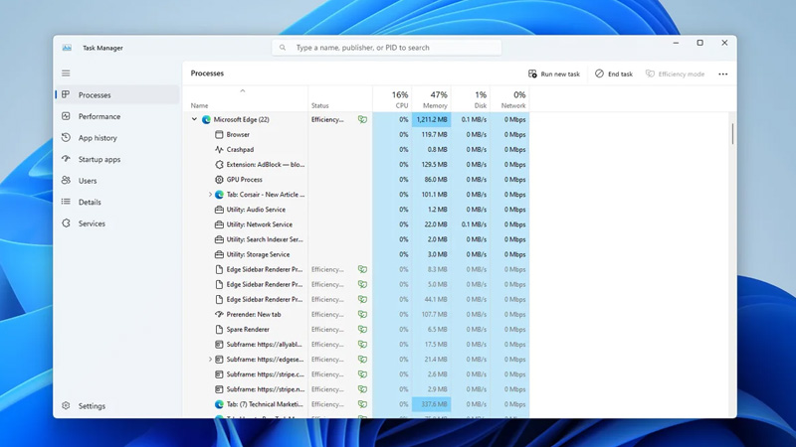Click the End task button
The image size is (796, 447).
(x=614, y=74)
